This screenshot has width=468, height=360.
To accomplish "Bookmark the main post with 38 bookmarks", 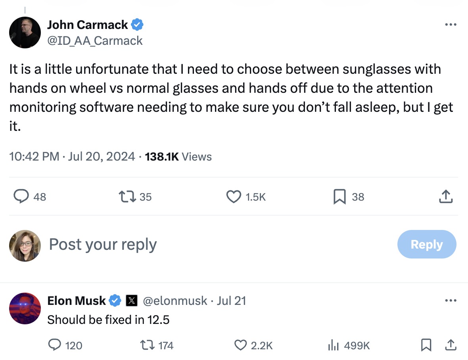I will [349, 197].
